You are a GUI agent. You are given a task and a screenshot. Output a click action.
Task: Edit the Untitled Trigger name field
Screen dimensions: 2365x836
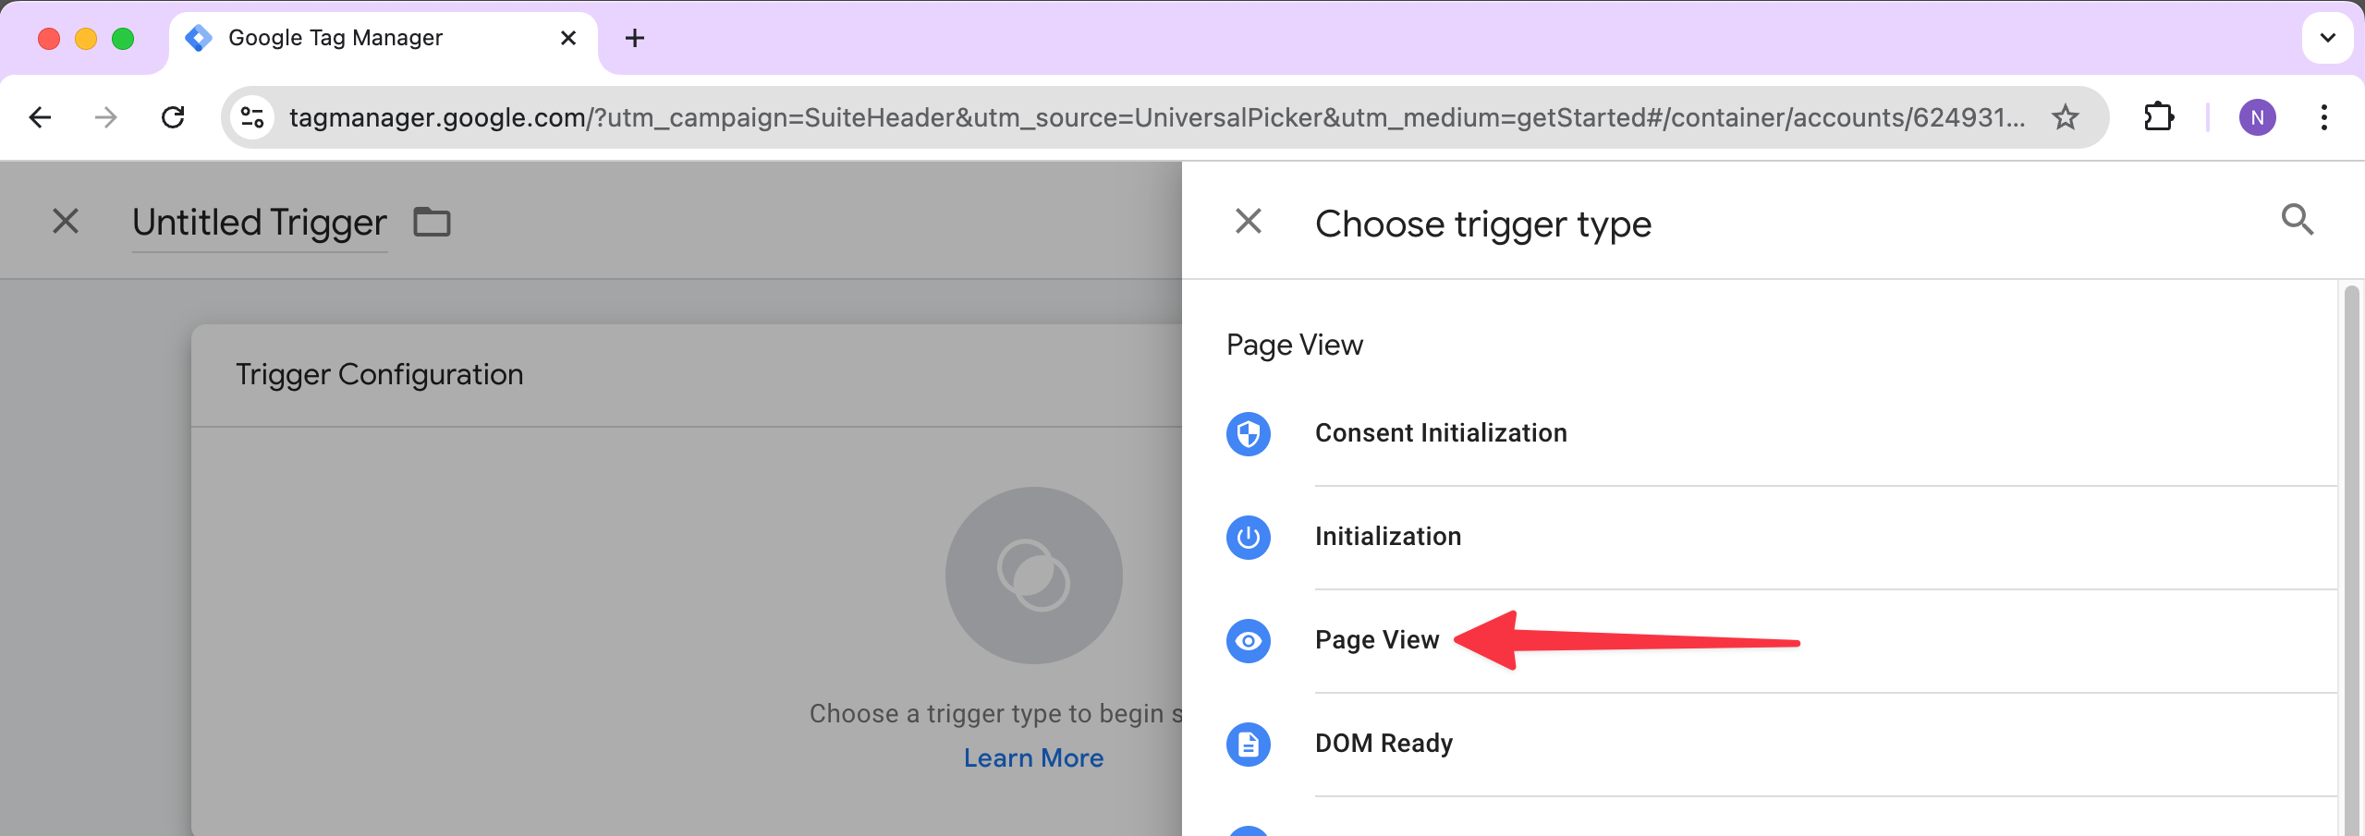tap(259, 223)
